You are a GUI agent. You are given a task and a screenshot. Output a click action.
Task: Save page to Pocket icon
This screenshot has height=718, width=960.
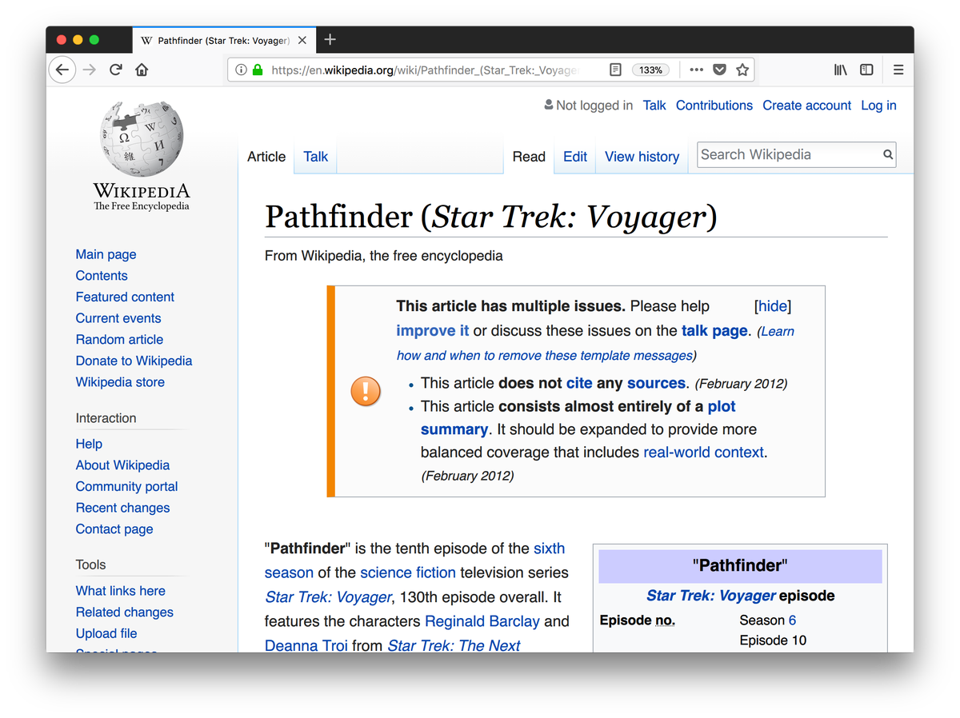coord(719,70)
